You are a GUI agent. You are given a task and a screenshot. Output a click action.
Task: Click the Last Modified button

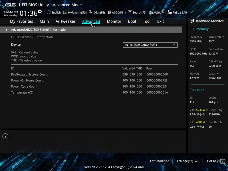pyautogui.click(x=160, y=161)
